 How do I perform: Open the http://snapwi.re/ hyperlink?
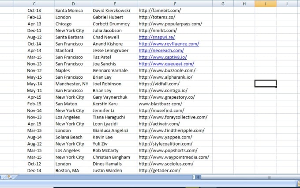pos(157,37)
